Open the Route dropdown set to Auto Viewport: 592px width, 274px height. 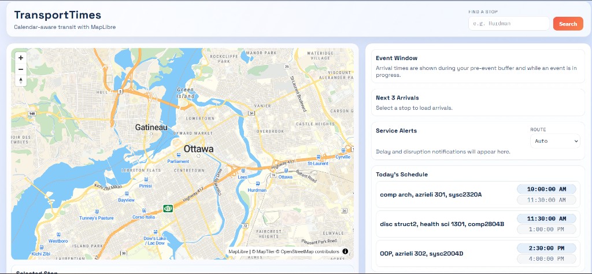pyautogui.click(x=555, y=141)
